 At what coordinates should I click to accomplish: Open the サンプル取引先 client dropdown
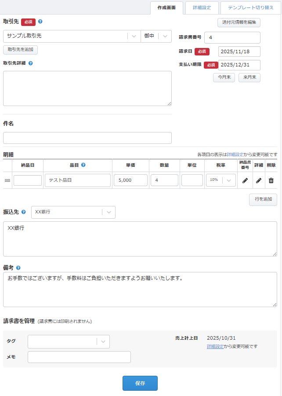[x=134, y=36]
